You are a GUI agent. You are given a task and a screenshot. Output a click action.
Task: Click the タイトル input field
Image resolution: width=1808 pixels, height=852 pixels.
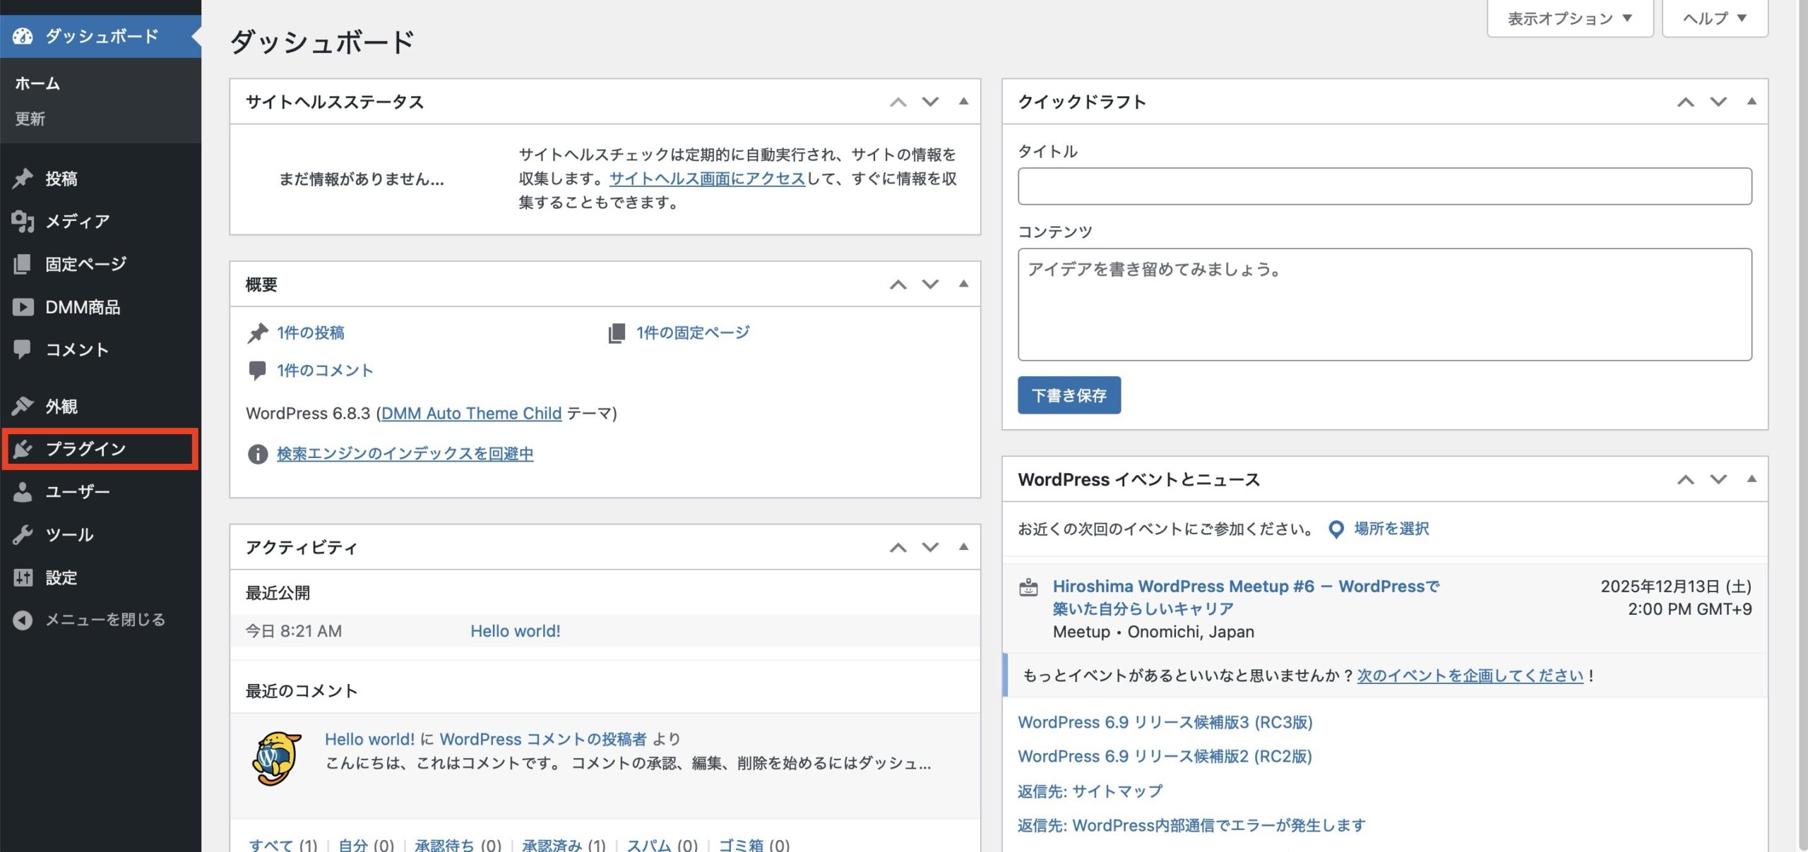click(x=1384, y=186)
